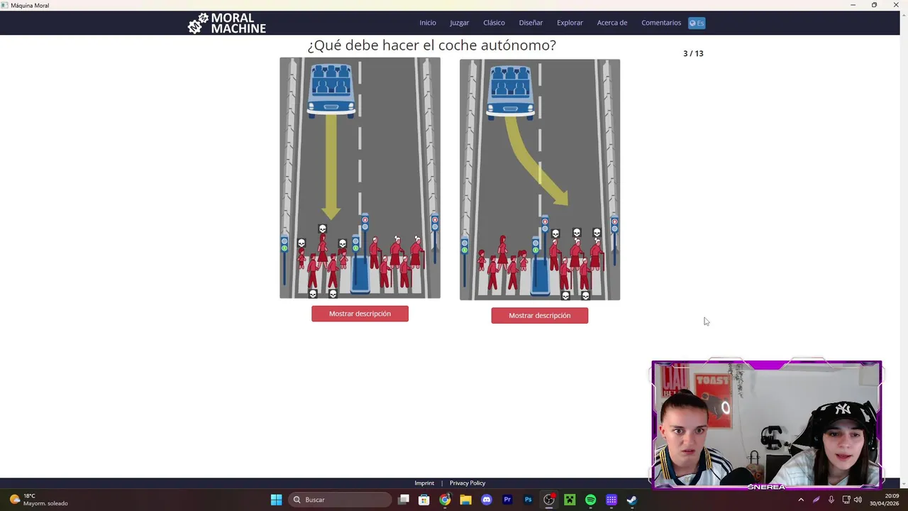Click the feather tray icon
Viewport: 908px width, 511px height.
[816, 500]
